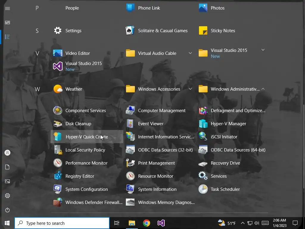Switch to all apps list view
Screen dimensions: 305x229
click(7, 37)
